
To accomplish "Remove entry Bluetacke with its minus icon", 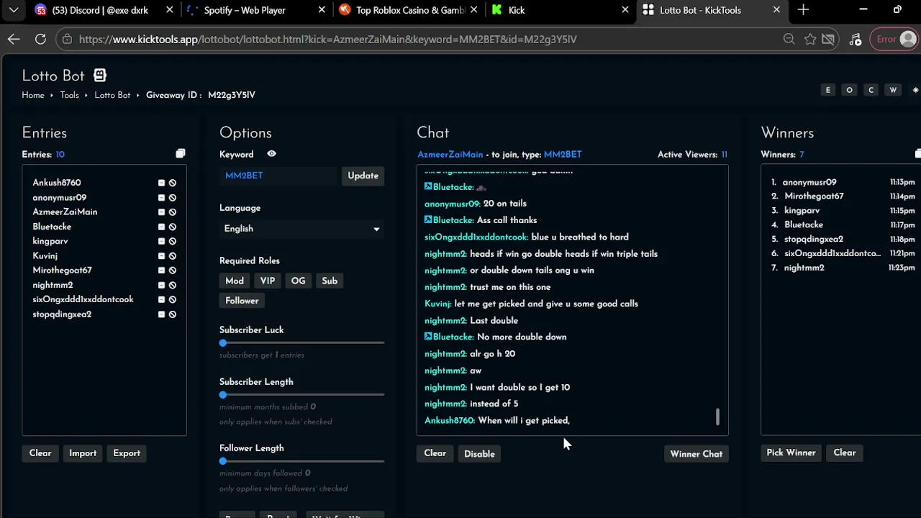I will pyautogui.click(x=162, y=227).
